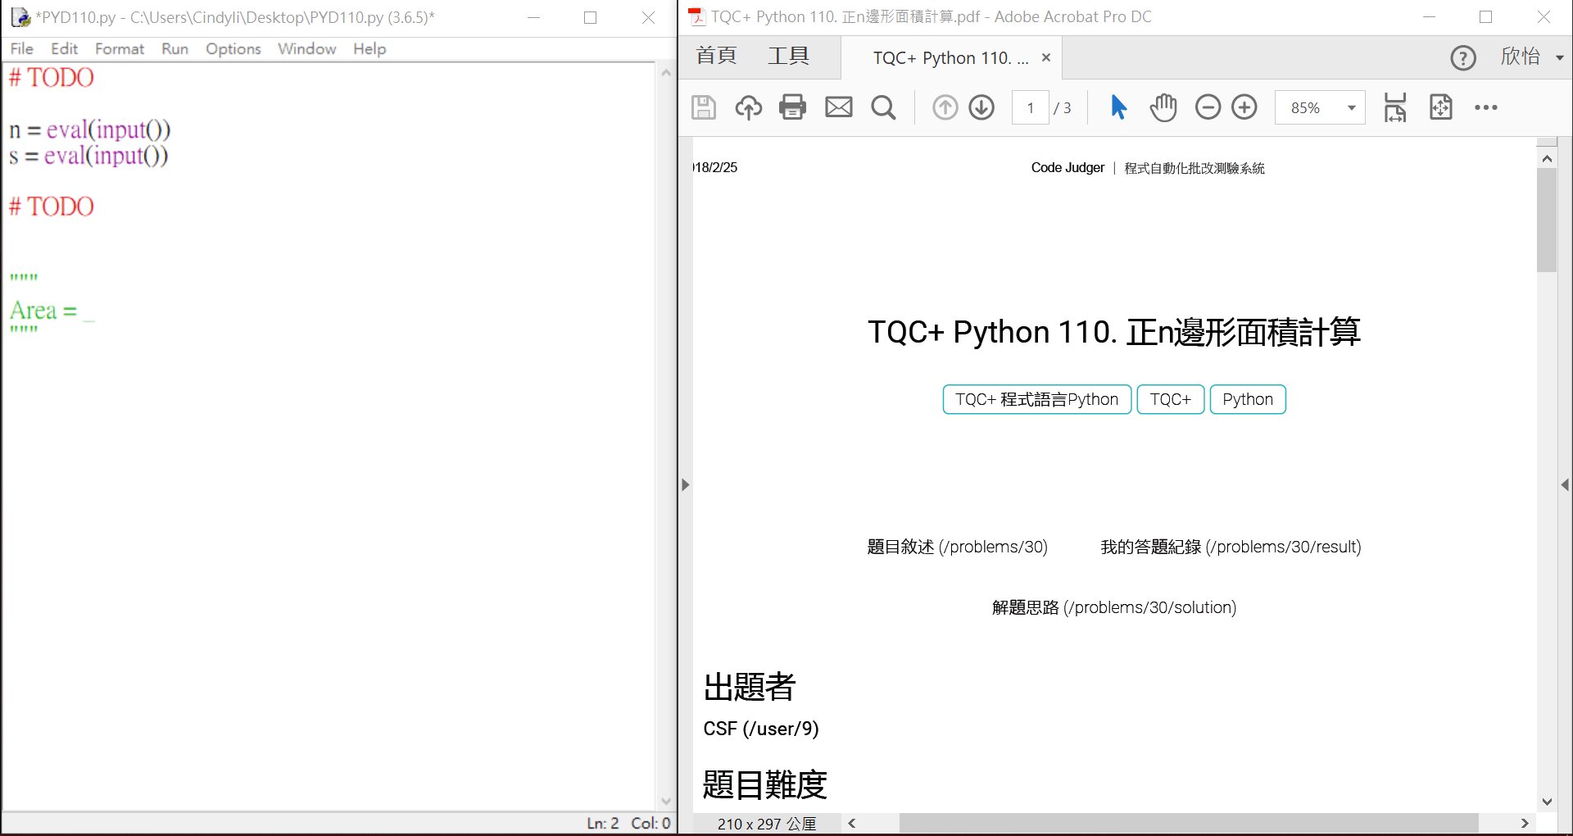Click the fit width scrolling mode icon

point(1395,107)
